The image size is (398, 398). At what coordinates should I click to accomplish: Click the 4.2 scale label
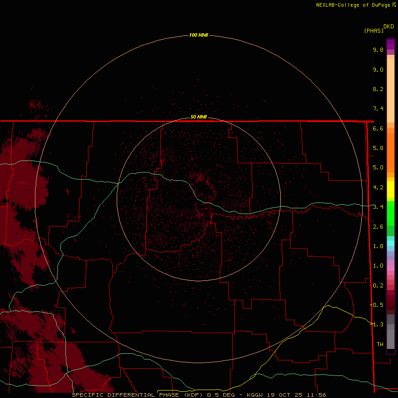[378, 188]
